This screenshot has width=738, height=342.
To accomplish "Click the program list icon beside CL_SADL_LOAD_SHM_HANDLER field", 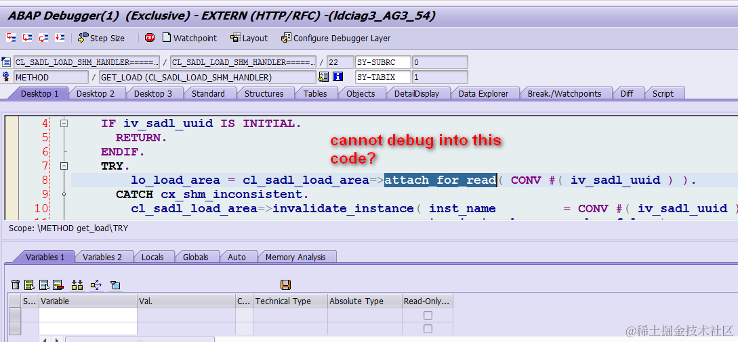I will coord(6,62).
